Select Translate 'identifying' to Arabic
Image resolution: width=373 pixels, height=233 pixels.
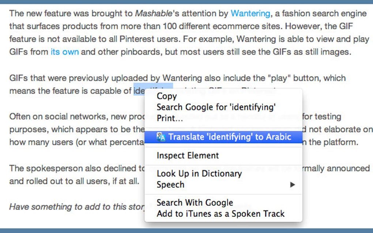tap(230, 137)
